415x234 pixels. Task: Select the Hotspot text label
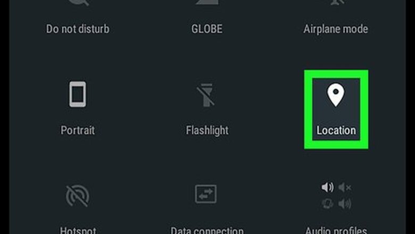(78, 230)
